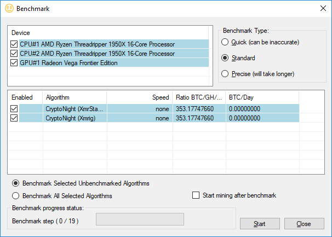Sort by Algorithm column header
The image size is (332, 237).
click(x=75, y=97)
